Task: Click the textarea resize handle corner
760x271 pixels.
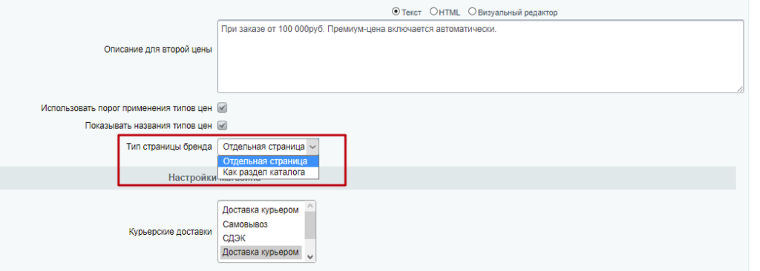Action: [740, 89]
